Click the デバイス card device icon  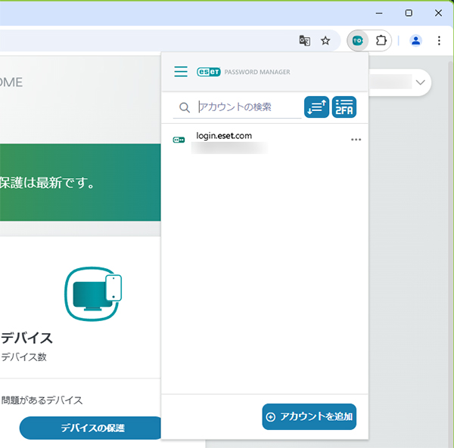(93, 294)
